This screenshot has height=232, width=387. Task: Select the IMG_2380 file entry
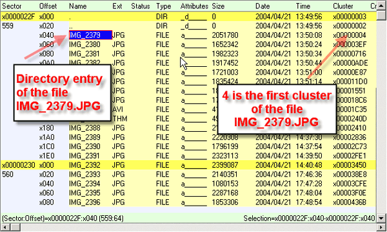coord(84,44)
